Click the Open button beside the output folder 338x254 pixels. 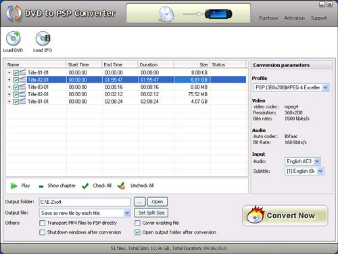pos(158,202)
